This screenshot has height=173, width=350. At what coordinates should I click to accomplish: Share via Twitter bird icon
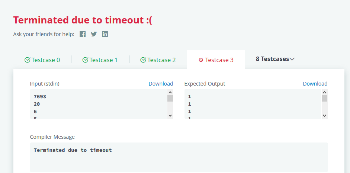[x=94, y=34]
